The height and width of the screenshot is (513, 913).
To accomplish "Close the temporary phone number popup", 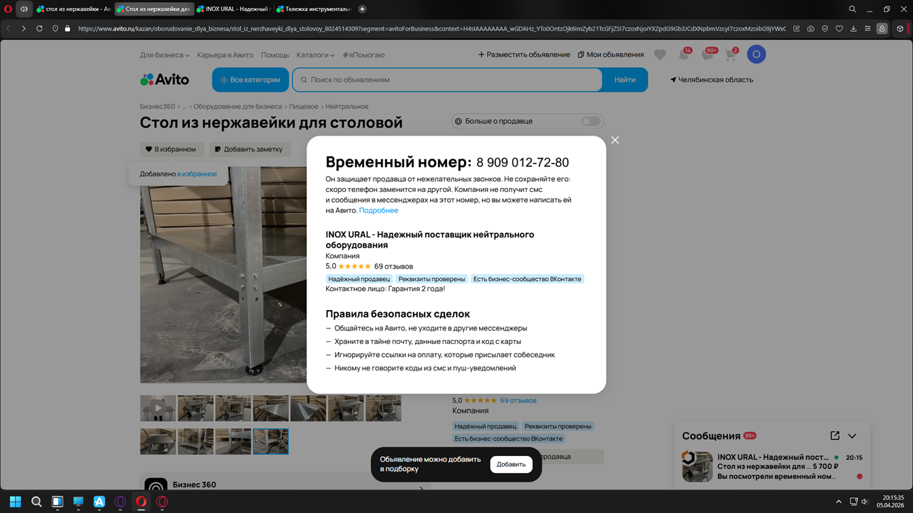I will click(x=615, y=140).
